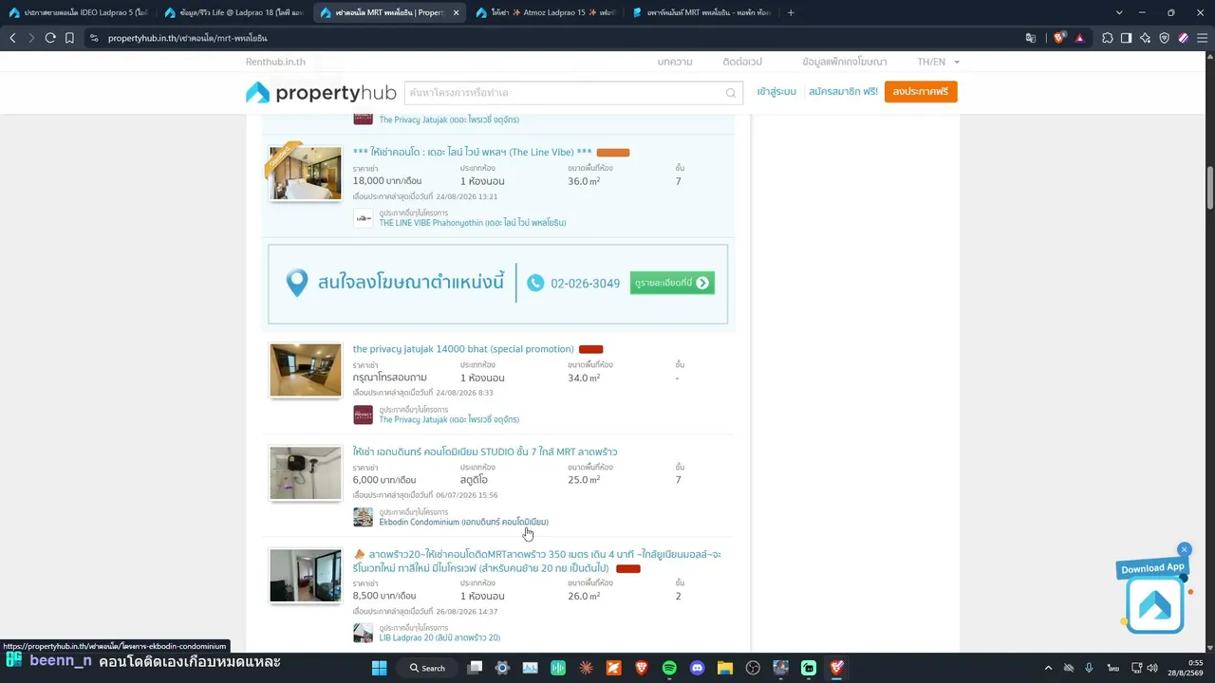Viewport: 1215px width, 683px height.
Task: Open the Ekbodin STUDIO listing title
Action: click(x=485, y=452)
